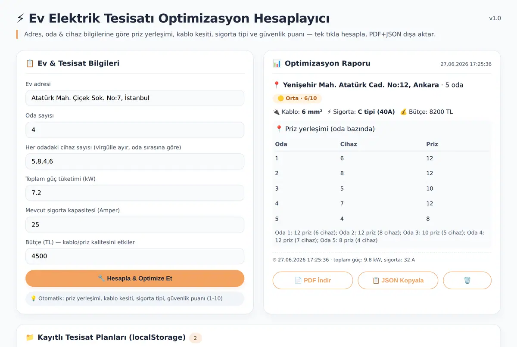Click Priz value 8 in room 5 row
517x347 pixels.
428,219
